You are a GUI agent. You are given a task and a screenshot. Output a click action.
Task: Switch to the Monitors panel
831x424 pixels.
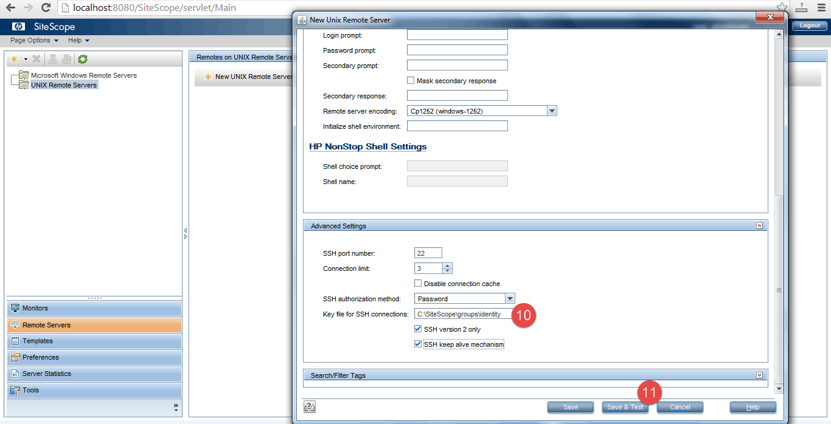pos(94,308)
